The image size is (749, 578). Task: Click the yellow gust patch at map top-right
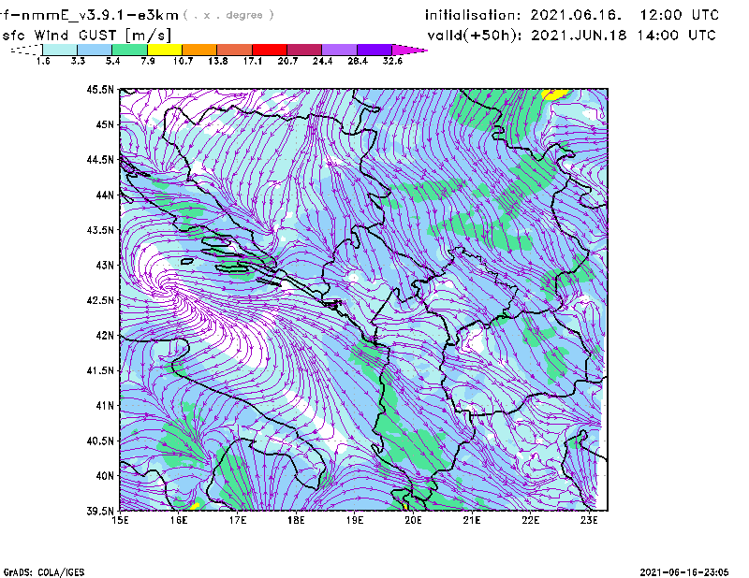556,94
